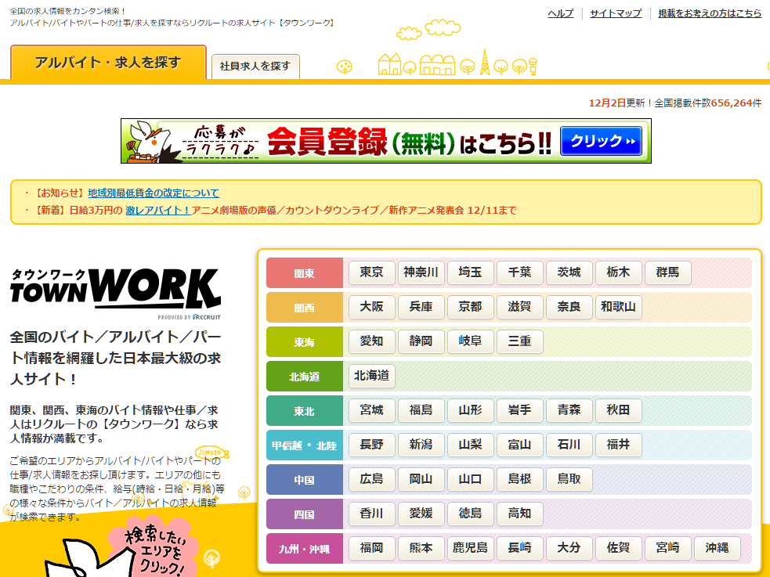Select 青森 prefecture
770x577 pixels.
point(569,410)
